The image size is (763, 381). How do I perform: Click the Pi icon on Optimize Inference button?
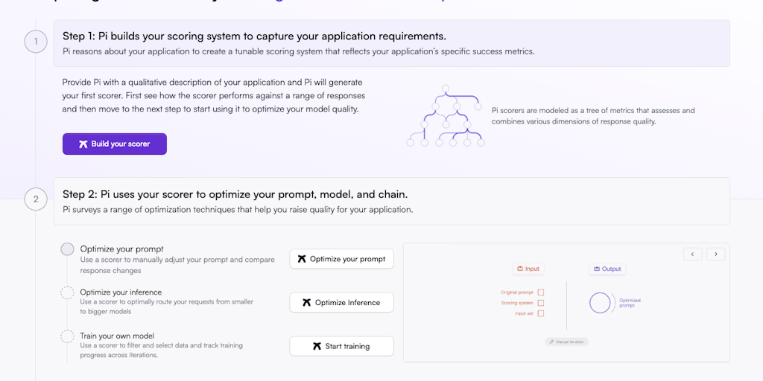[307, 303]
